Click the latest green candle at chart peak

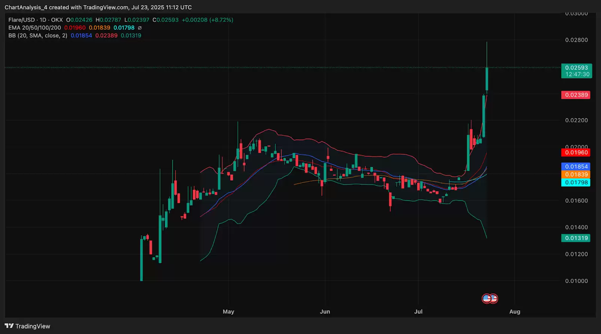(487, 79)
